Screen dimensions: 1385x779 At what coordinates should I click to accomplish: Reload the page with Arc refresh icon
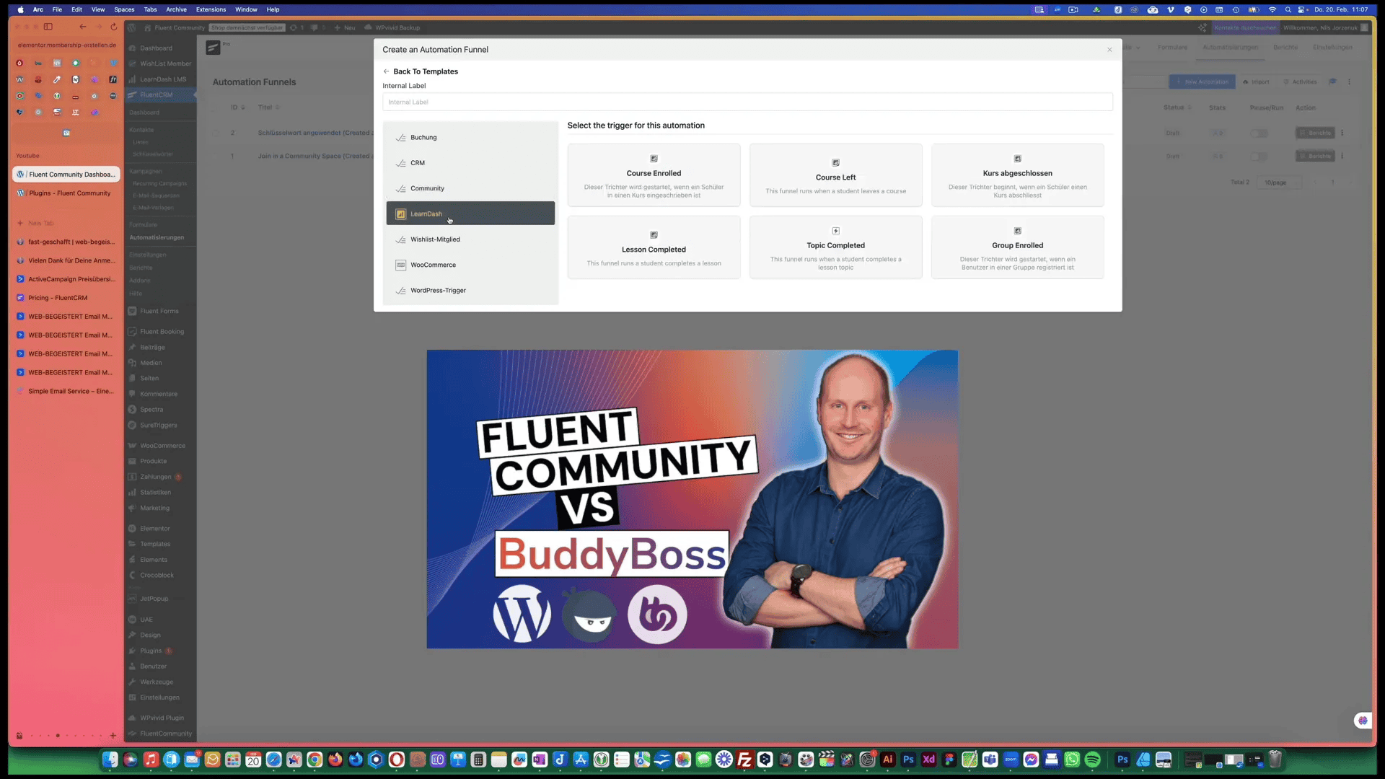(113, 27)
